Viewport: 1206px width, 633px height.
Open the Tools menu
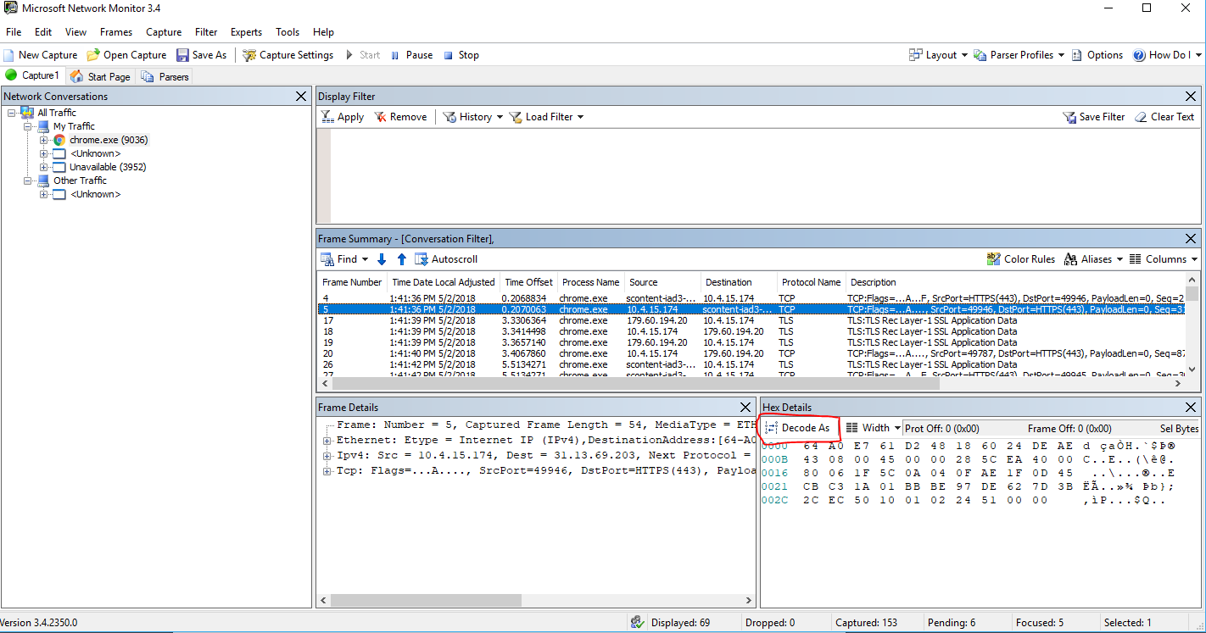coord(288,32)
